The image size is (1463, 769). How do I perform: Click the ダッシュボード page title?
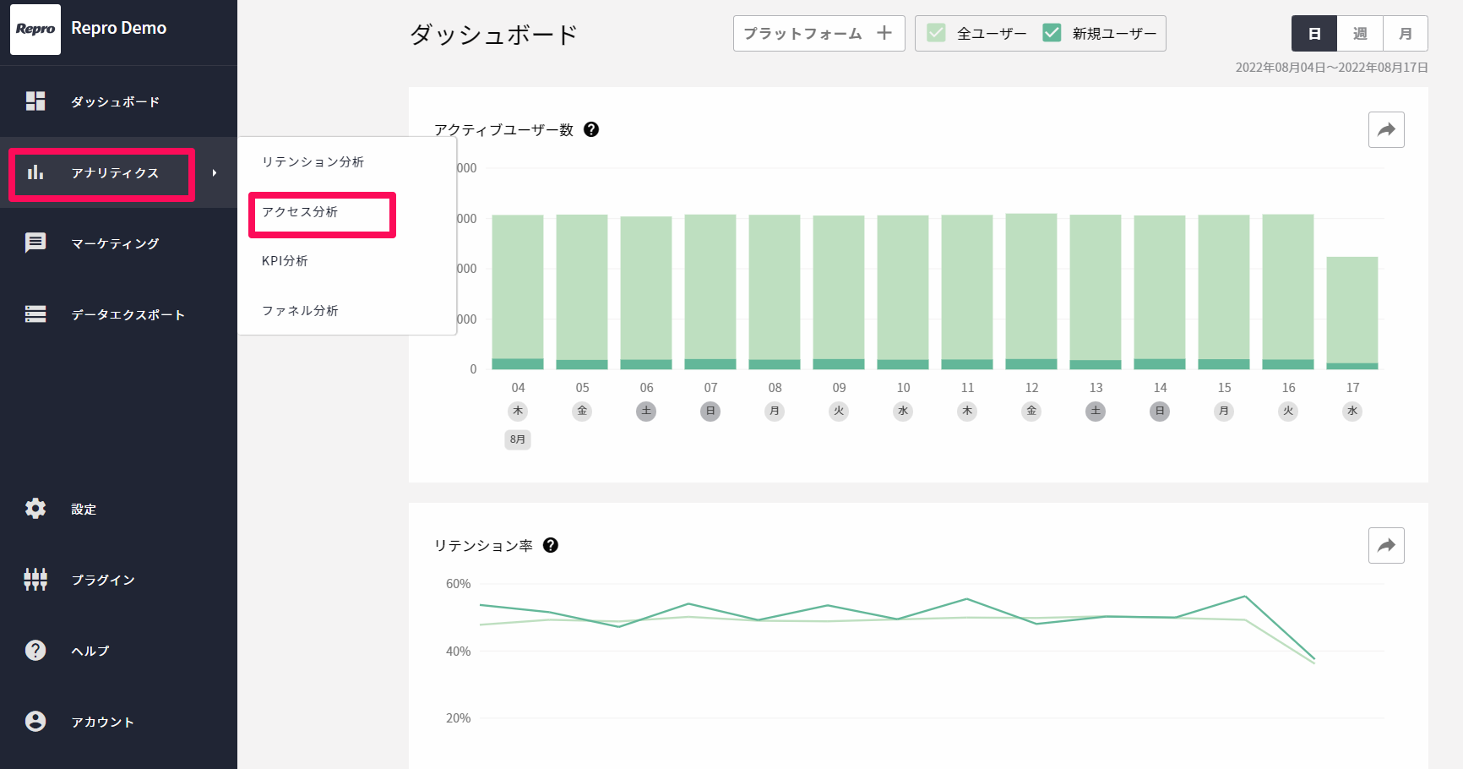click(x=494, y=35)
